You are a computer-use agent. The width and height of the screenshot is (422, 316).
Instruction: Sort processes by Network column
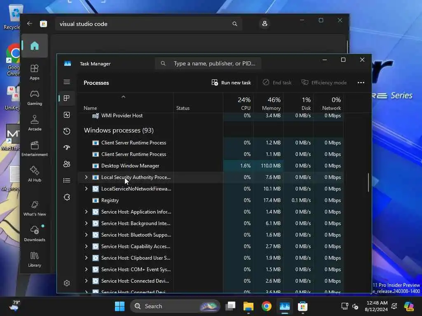click(328, 103)
